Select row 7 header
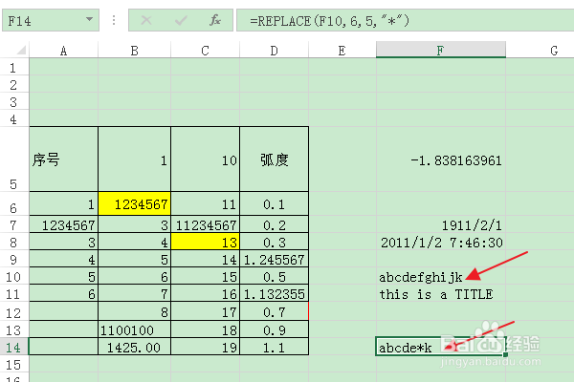 (14, 224)
